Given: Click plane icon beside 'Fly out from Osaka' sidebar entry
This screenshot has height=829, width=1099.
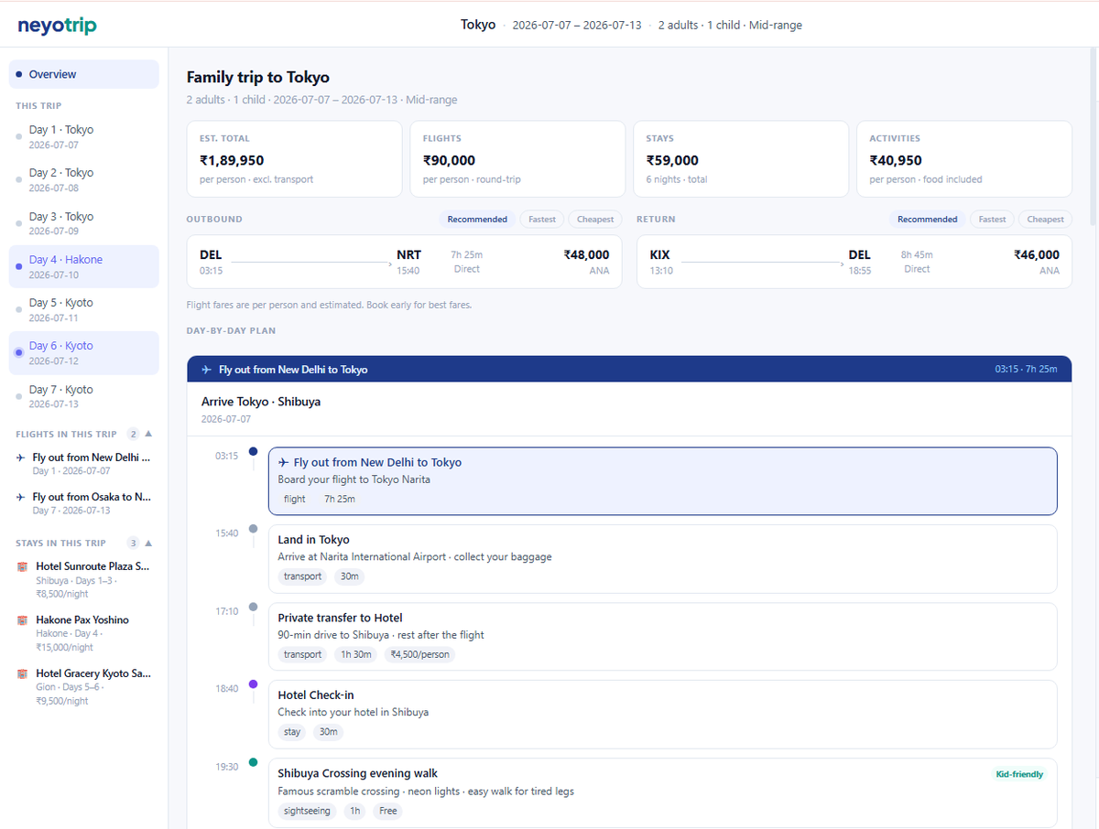Looking at the screenshot, I should [x=21, y=497].
